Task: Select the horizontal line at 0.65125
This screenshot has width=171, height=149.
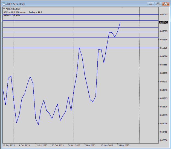Action: click(81, 48)
